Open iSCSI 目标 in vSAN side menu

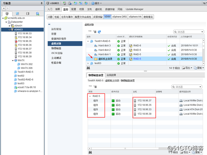pos(57,53)
